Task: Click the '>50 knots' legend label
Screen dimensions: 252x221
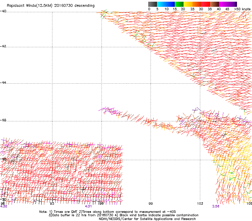Action: pyautogui.click(x=242, y=9)
